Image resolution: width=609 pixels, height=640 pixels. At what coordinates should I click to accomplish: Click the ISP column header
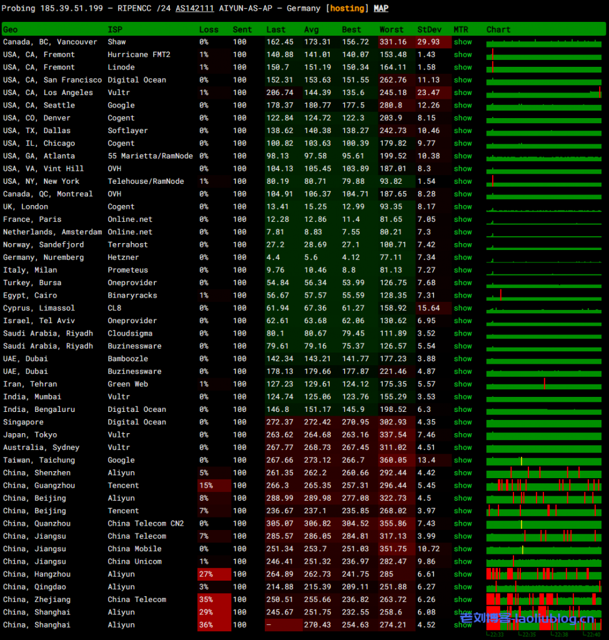point(115,29)
